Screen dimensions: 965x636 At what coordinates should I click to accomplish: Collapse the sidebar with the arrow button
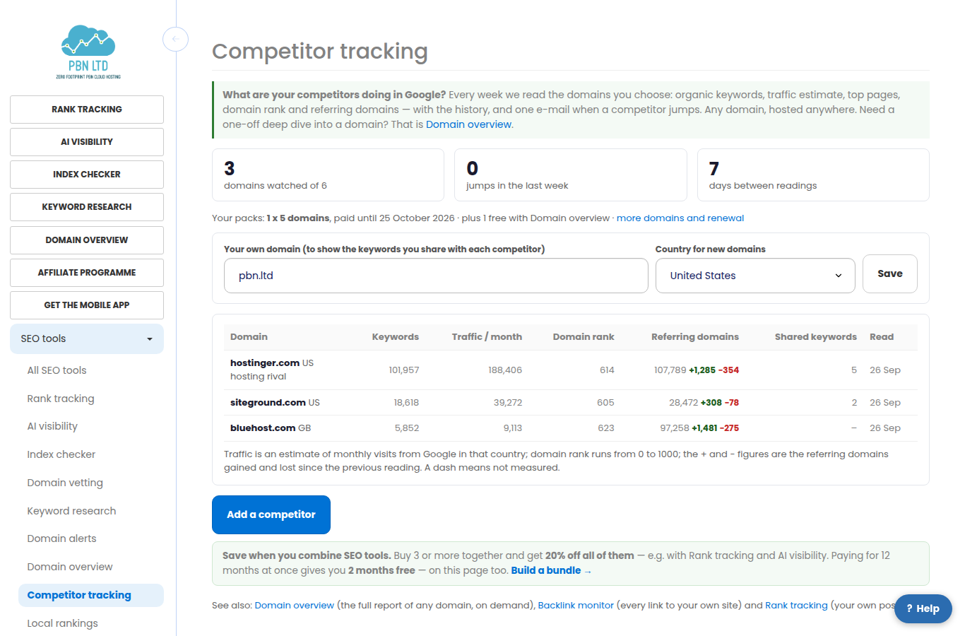pyautogui.click(x=175, y=38)
